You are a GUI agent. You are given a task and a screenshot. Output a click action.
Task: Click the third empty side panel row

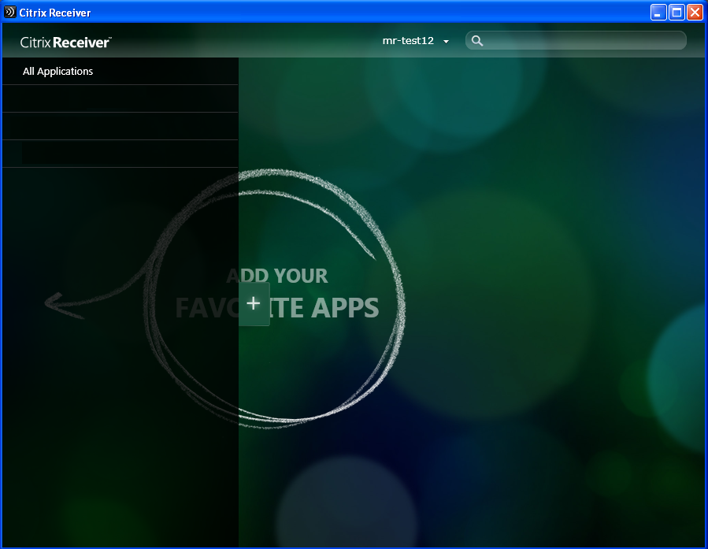[120, 154]
